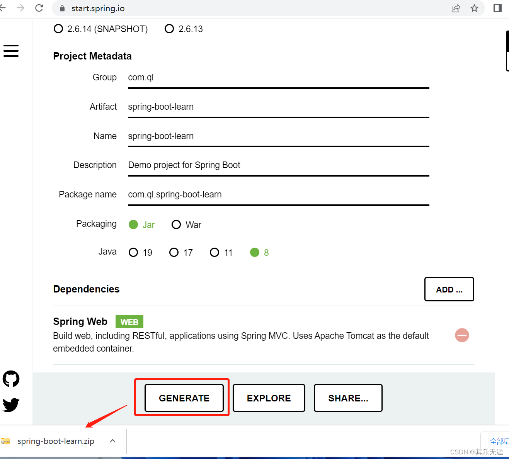Click the GENERATE button
Image resolution: width=509 pixels, height=459 pixels.
pyautogui.click(x=184, y=398)
